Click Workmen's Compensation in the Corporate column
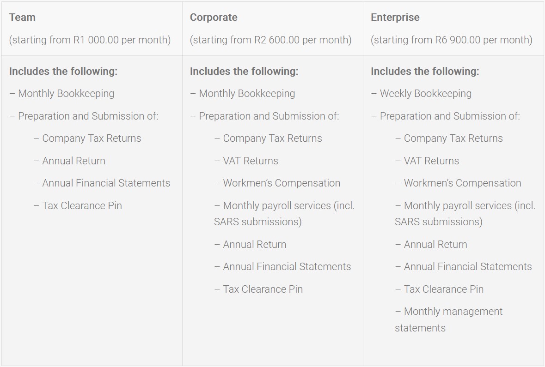The width and height of the screenshot is (545, 367). coord(281,183)
